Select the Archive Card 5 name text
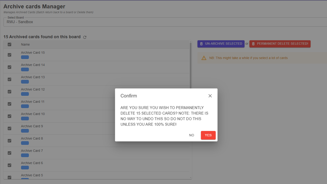This screenshot has width=327, height=184. coord(32,175)
